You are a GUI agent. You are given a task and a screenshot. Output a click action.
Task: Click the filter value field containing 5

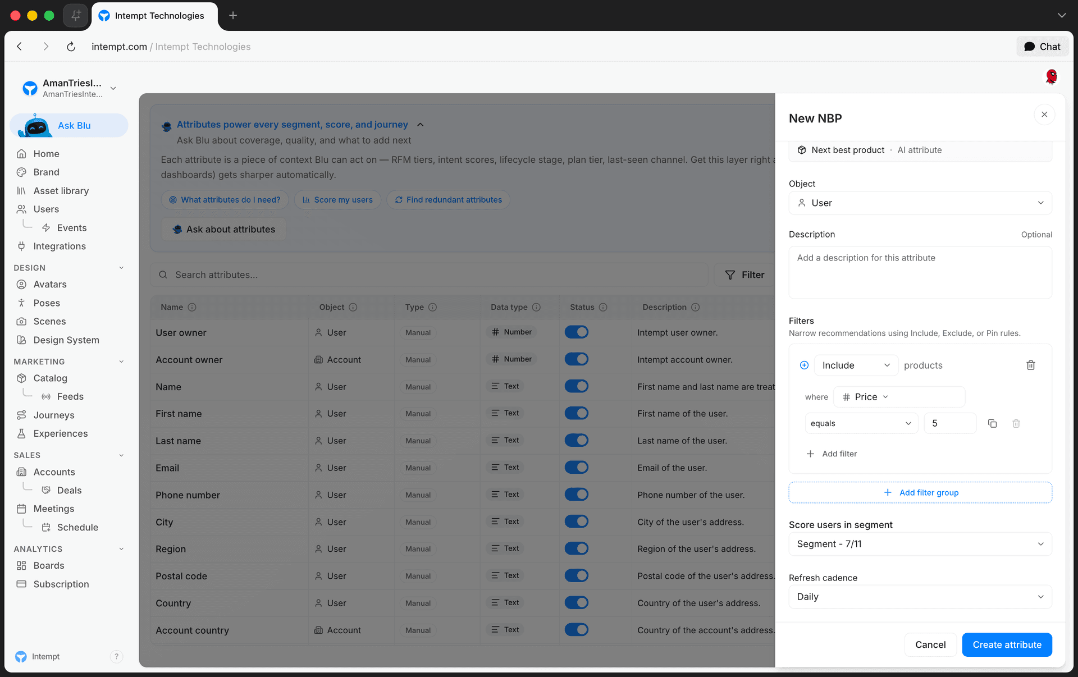950,423
